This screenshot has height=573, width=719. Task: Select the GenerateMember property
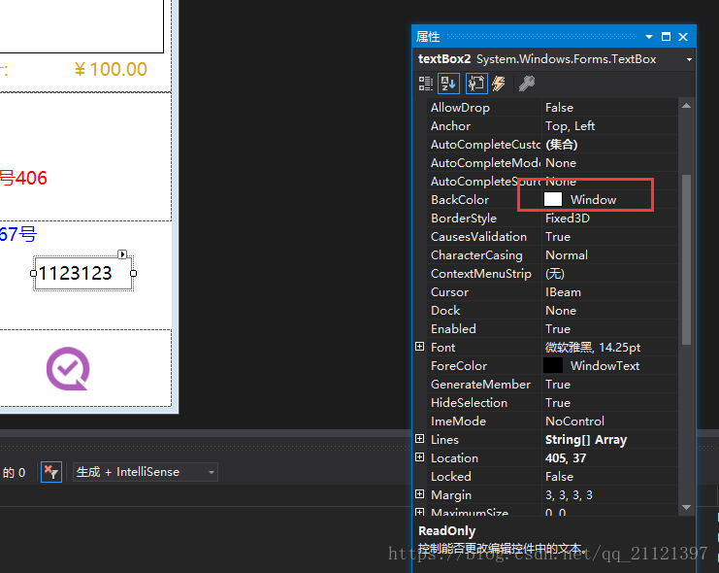pos(480,385)
